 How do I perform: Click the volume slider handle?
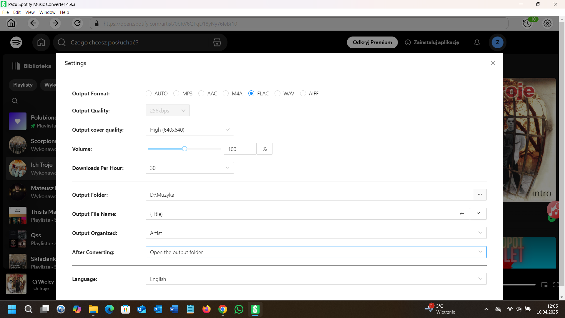coord(185,149)
